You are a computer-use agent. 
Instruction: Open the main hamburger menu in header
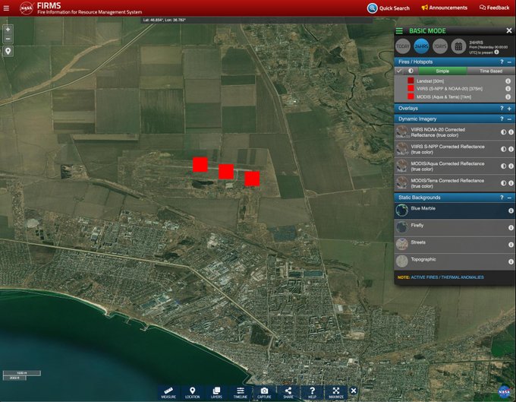[6, 8]
